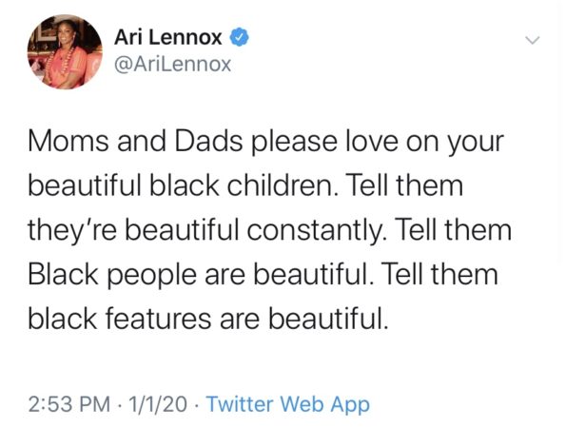Click the tweet line starting "Moms and Dads"
The width and height of the screenshot is (566, 428).
click(265, 142)
